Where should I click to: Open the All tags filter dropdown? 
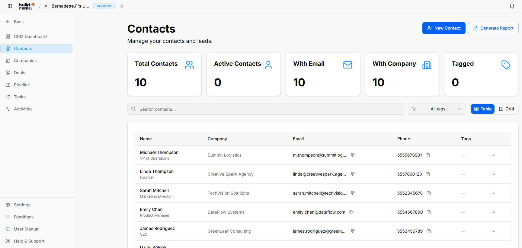tap(437, 109)
